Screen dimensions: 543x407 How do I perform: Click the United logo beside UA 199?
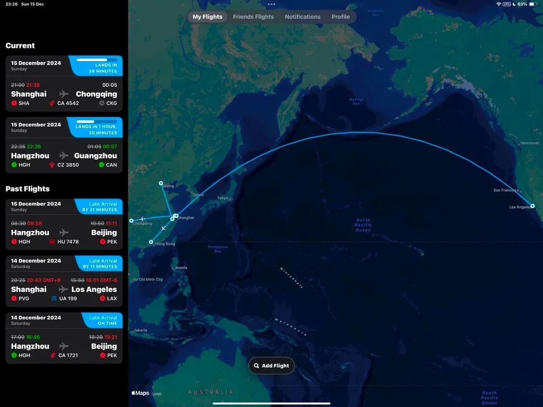point(54,298)
